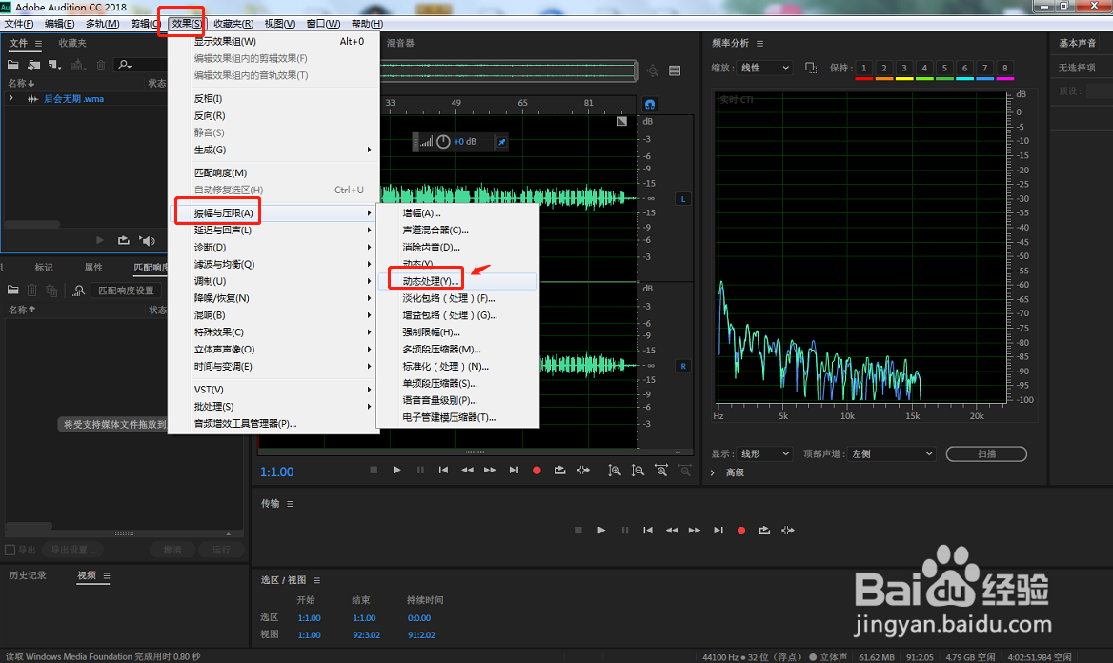1113x663 pixels.
Task: Click the 扫描 scan button
Action: pos(986,453)
